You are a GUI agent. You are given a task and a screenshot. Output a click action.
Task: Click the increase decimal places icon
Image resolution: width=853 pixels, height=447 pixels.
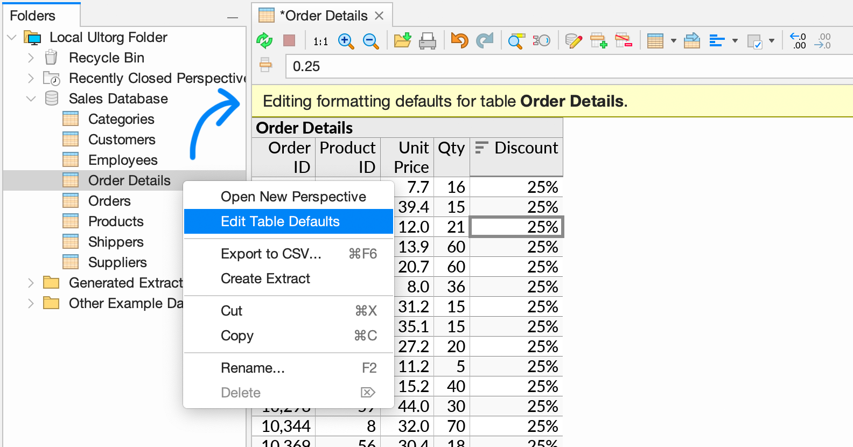798,41
